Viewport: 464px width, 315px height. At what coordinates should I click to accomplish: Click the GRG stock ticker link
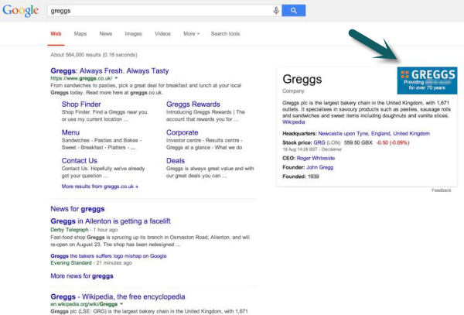(x=319, y=142)
